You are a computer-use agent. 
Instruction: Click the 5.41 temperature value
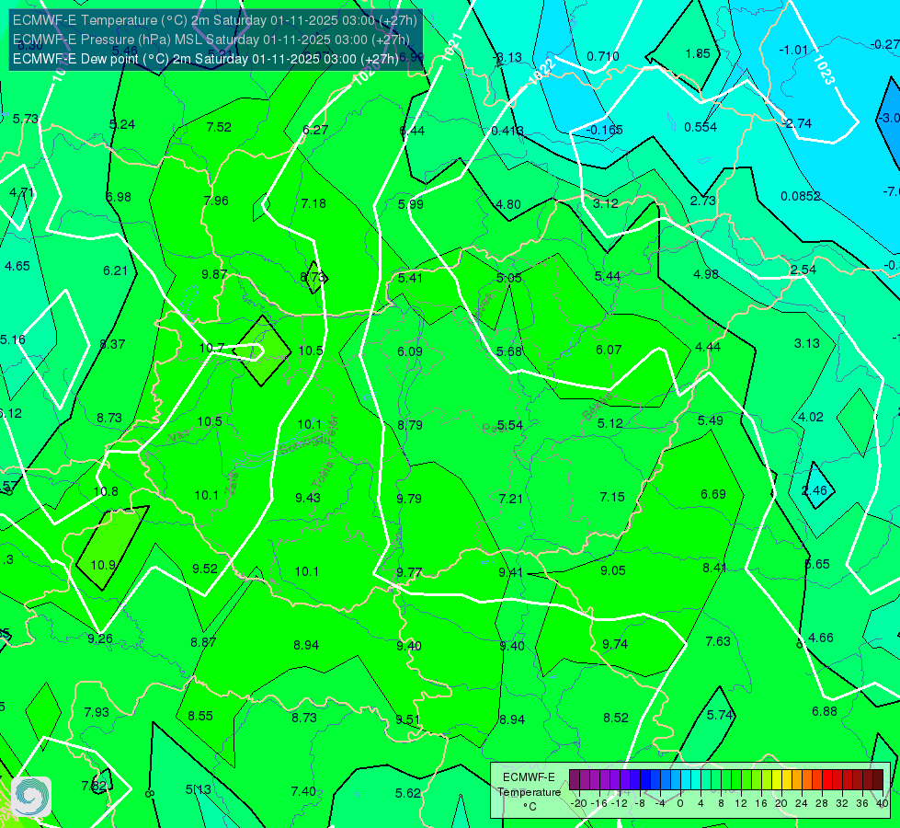tap(410, 278)
